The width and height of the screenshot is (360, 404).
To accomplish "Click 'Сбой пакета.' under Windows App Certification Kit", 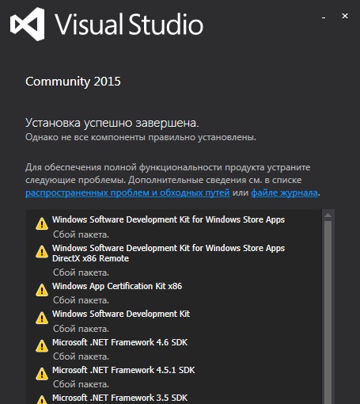I will pyautogui.click(x=81, y=300).
